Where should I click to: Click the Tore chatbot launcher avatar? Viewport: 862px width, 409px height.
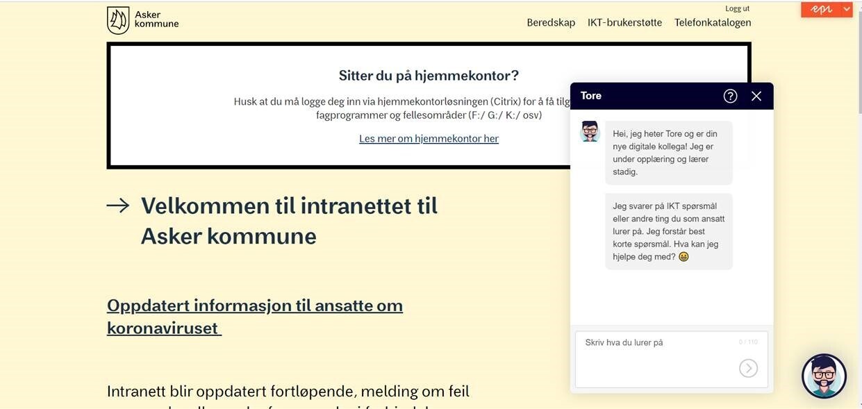click(824, 376)
